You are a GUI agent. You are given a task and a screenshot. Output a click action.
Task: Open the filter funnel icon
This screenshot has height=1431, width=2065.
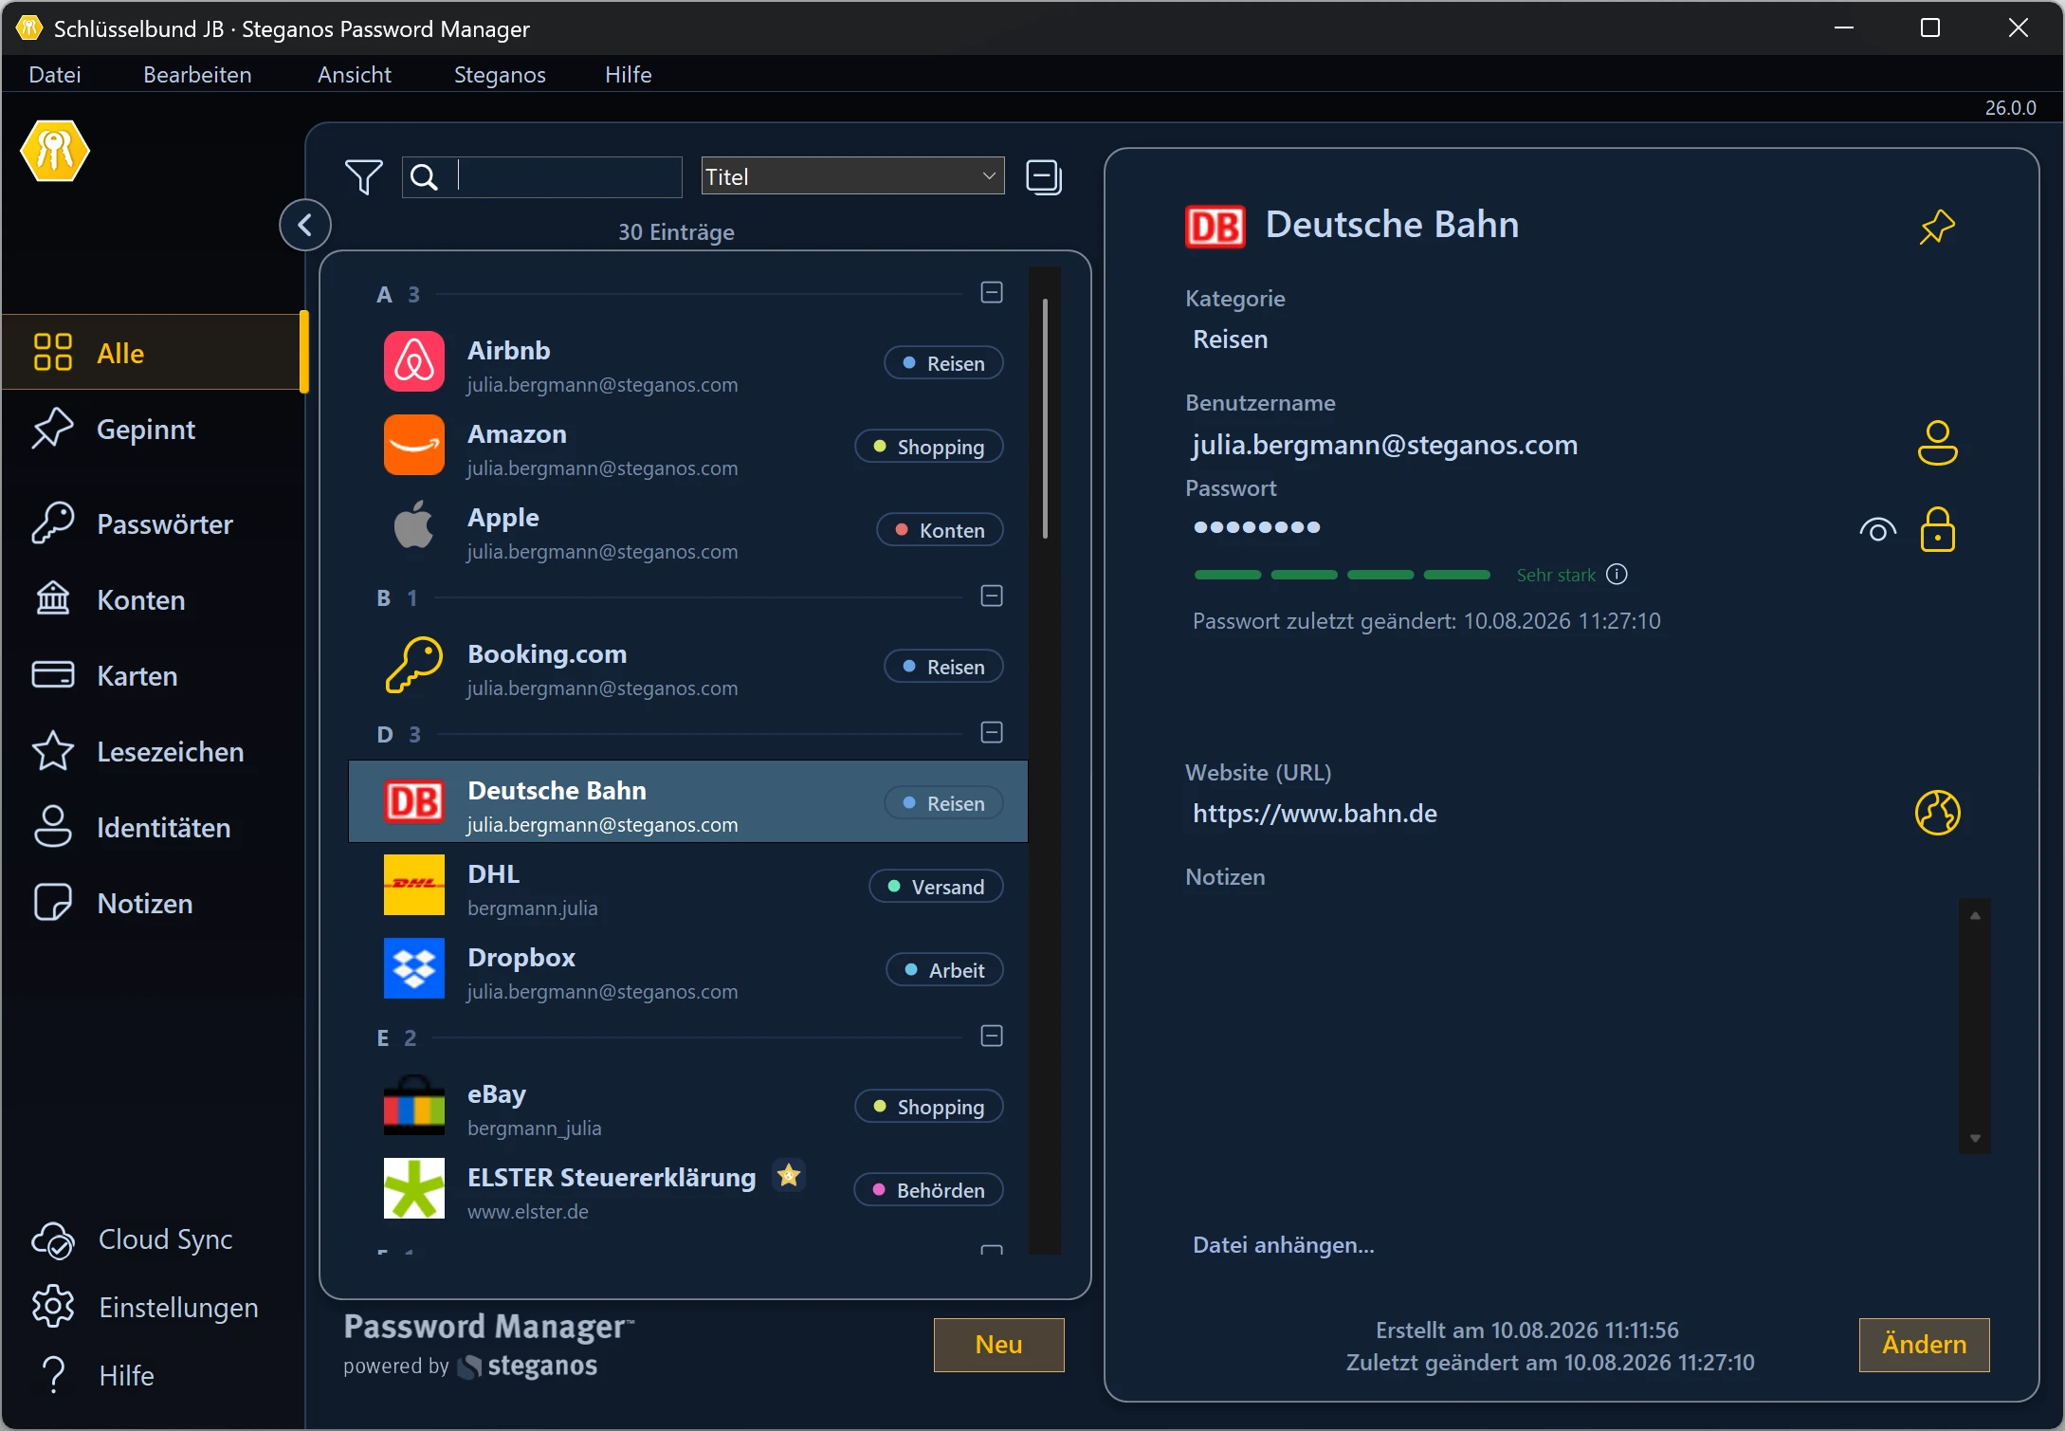pyautogui.click(x=364, y=176)
